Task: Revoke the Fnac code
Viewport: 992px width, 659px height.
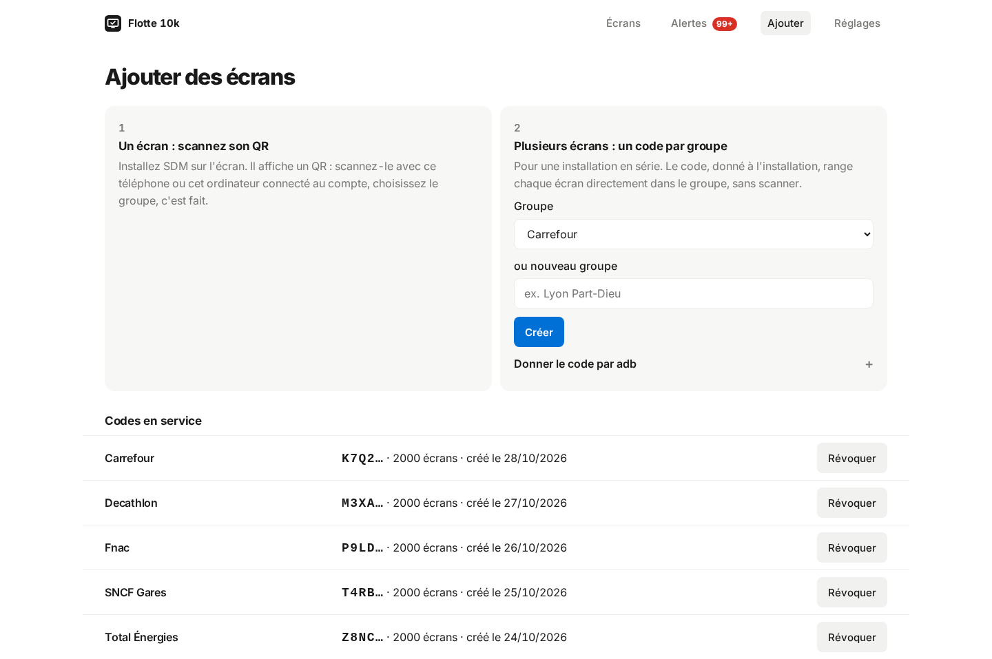Action: coord(852,547)
